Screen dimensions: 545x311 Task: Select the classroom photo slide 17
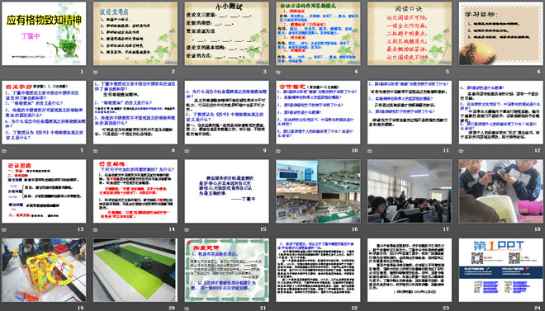coord(410,191)
